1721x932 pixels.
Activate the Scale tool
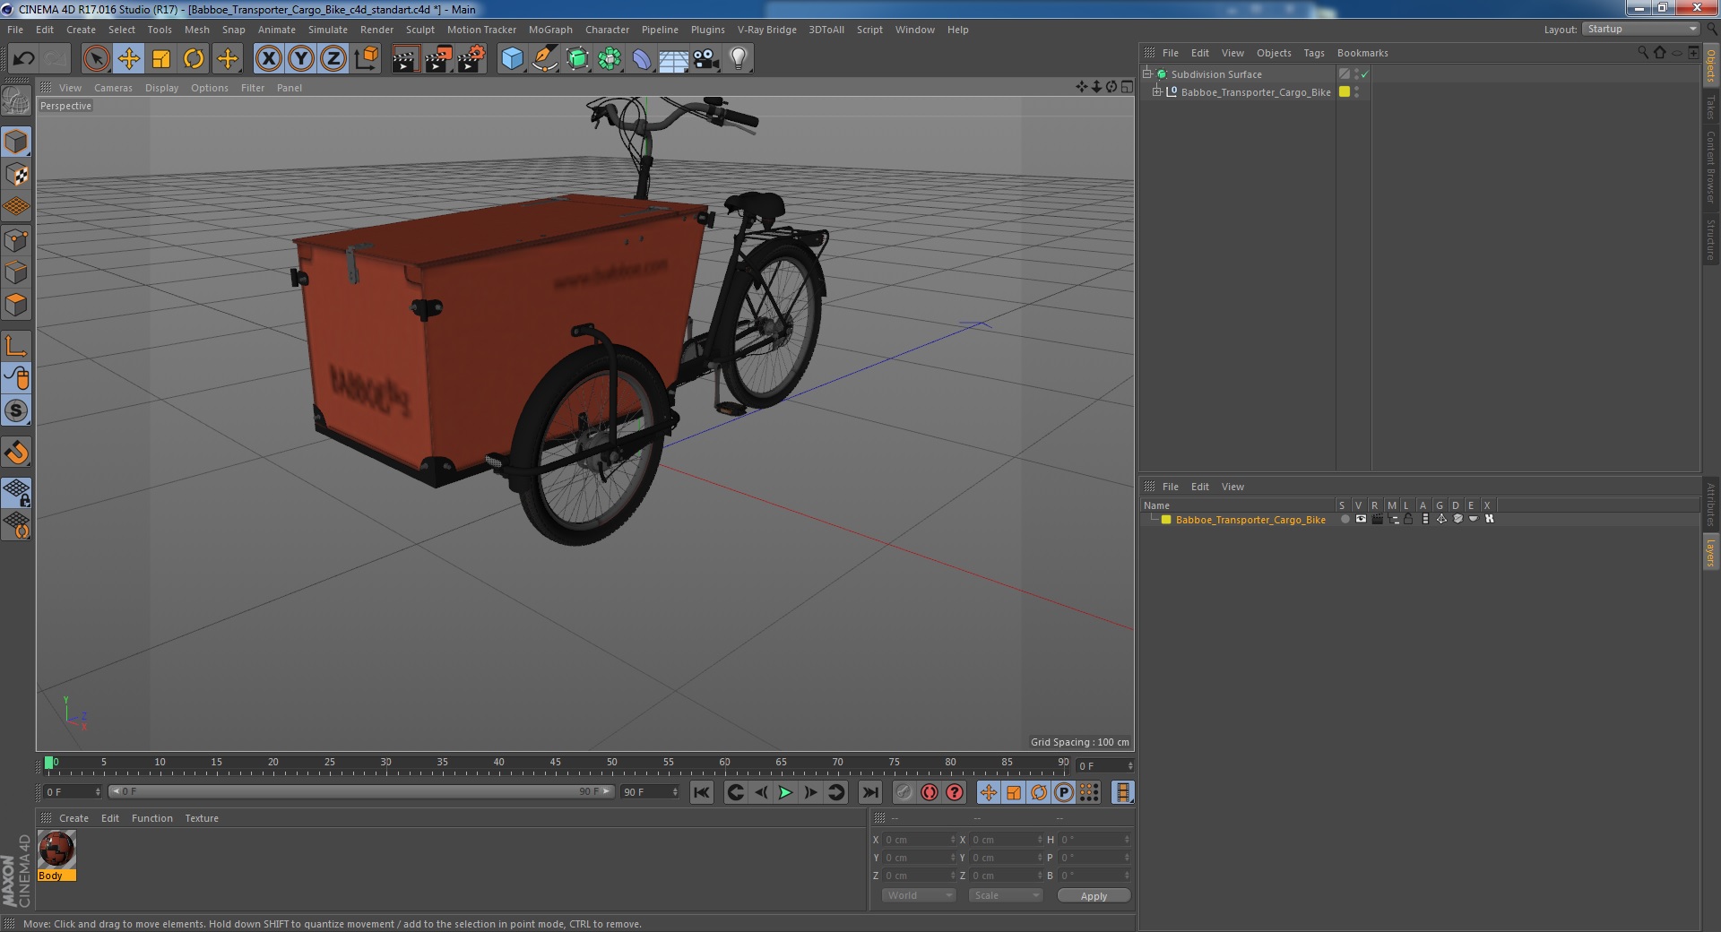[x=161, y=59]
